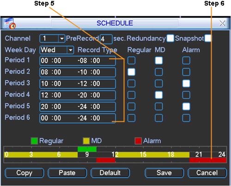
Task: Click the yellow MD legend swatch
Action: pos(86,141)
